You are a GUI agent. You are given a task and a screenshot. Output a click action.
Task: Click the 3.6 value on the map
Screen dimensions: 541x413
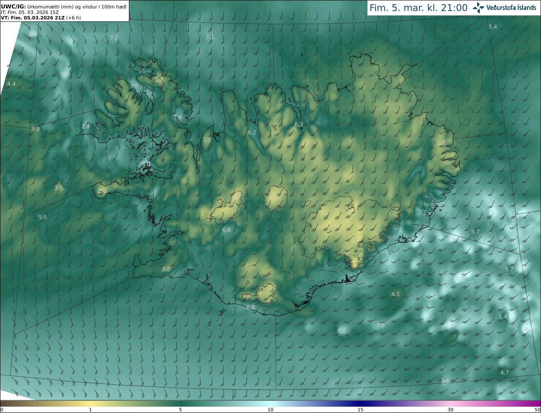(x=166, y=269)
